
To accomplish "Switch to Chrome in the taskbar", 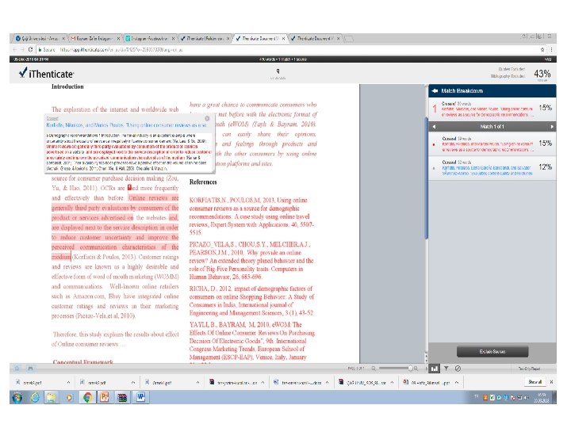I will coord(87,398).
